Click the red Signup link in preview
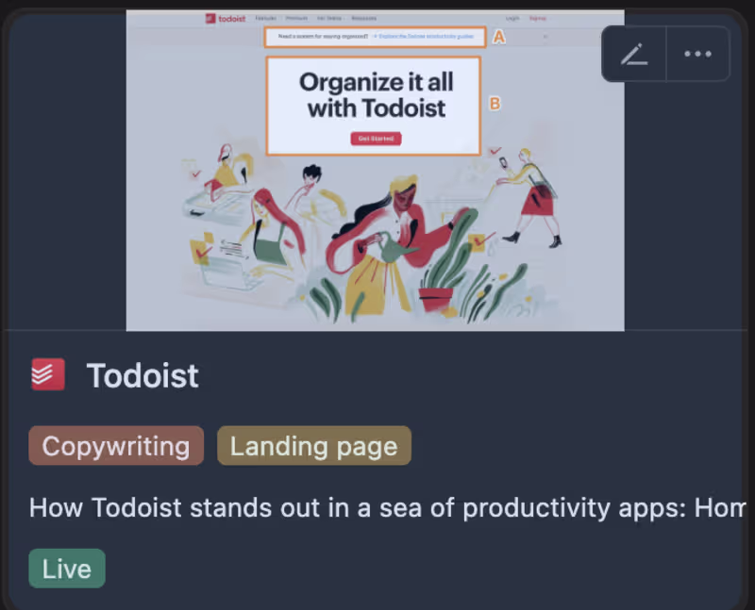The height and width of the screenshot is (610, 755). pyautogui.click(x=537, y=18)
